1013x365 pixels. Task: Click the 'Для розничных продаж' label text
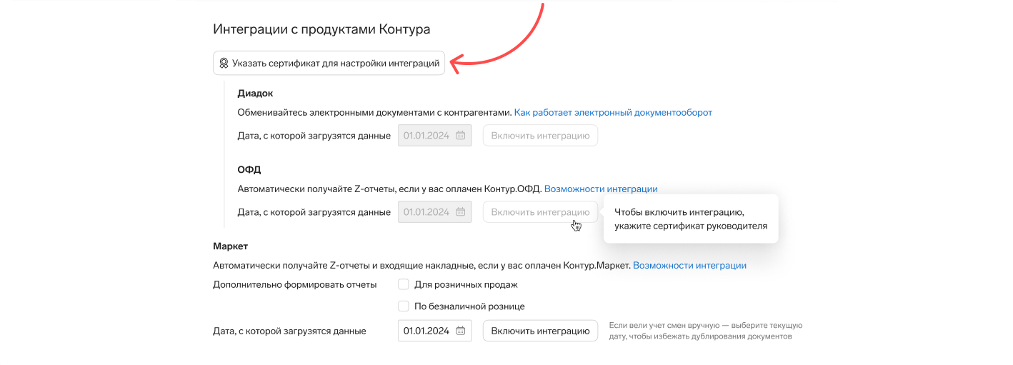click(466, 284)
